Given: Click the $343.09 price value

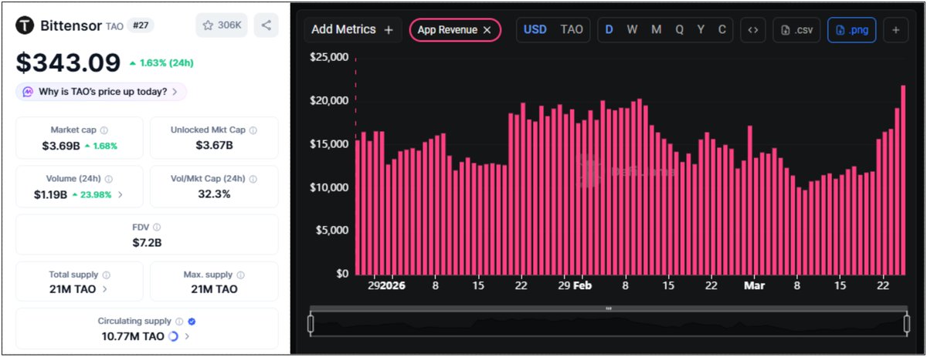Looking at the screenshot, I should [69, 62].
